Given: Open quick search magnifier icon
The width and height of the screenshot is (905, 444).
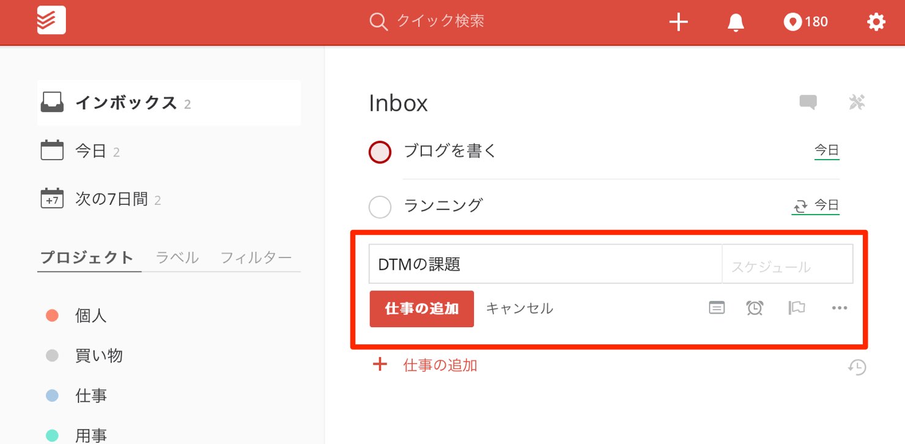Looking at the screenshot, I should pos(379,22).
